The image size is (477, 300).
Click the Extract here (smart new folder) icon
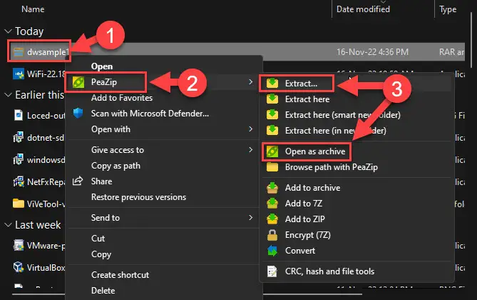(272, 114)
